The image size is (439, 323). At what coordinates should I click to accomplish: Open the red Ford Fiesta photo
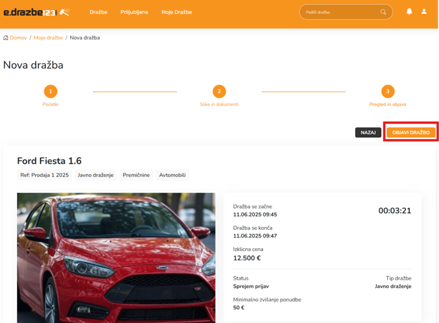116,257
